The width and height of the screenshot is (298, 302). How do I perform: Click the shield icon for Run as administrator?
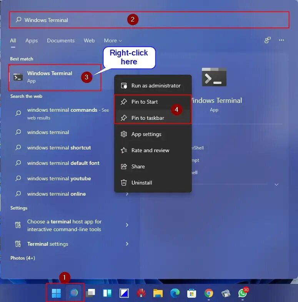click(124, 86)
